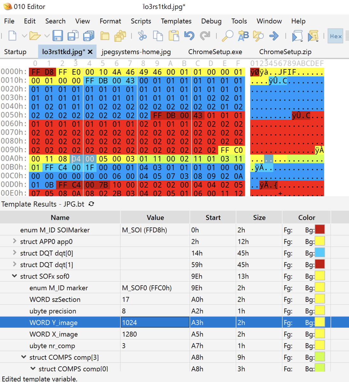The image size is (349, 382).
Task: Click the Value column header
Action: click(155, 217)
